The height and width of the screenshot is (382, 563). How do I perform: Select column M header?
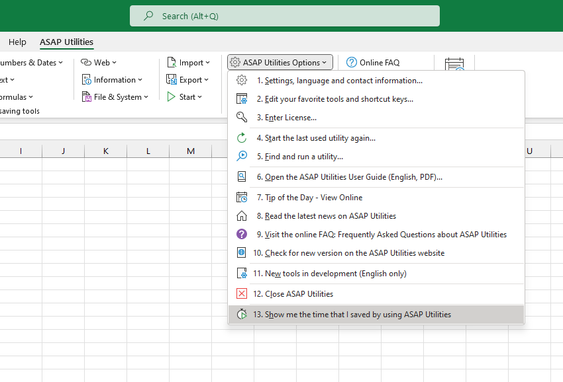pyautogui.click(x=191, y=151)
